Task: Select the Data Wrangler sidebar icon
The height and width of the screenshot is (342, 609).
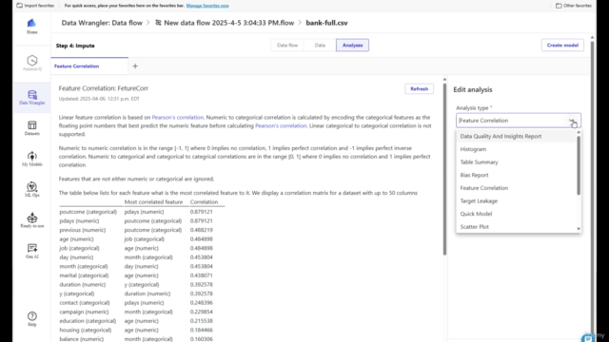Action: tap(31, 97)
